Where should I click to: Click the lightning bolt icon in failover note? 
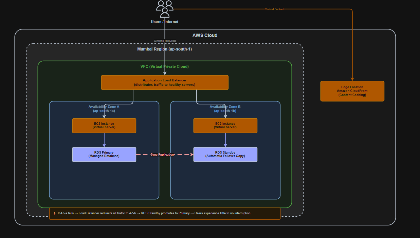(x=55, y=213)
